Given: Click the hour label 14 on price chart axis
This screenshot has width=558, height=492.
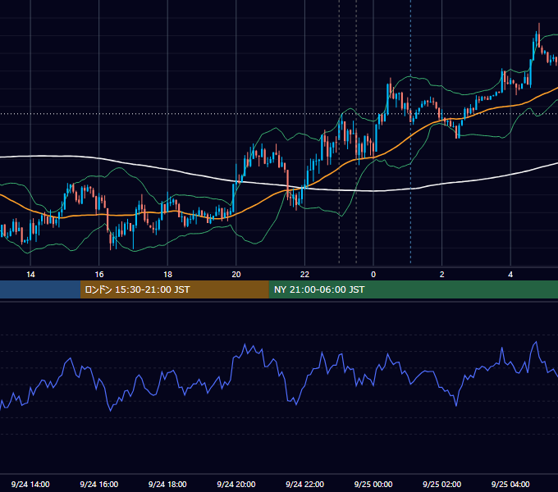Looking at the screenshot, I should pos(30,275).
